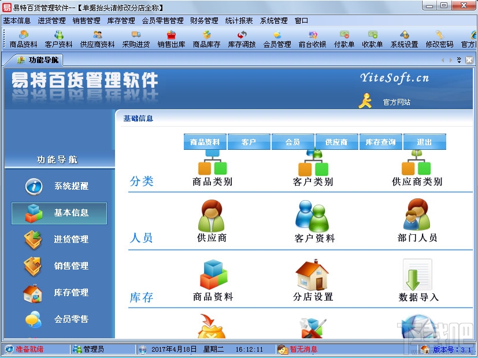The height and width of the screenshot is (358, 478).
Task: Click the blue 客户 shortcut button
Action: click(x=249, y=142)
